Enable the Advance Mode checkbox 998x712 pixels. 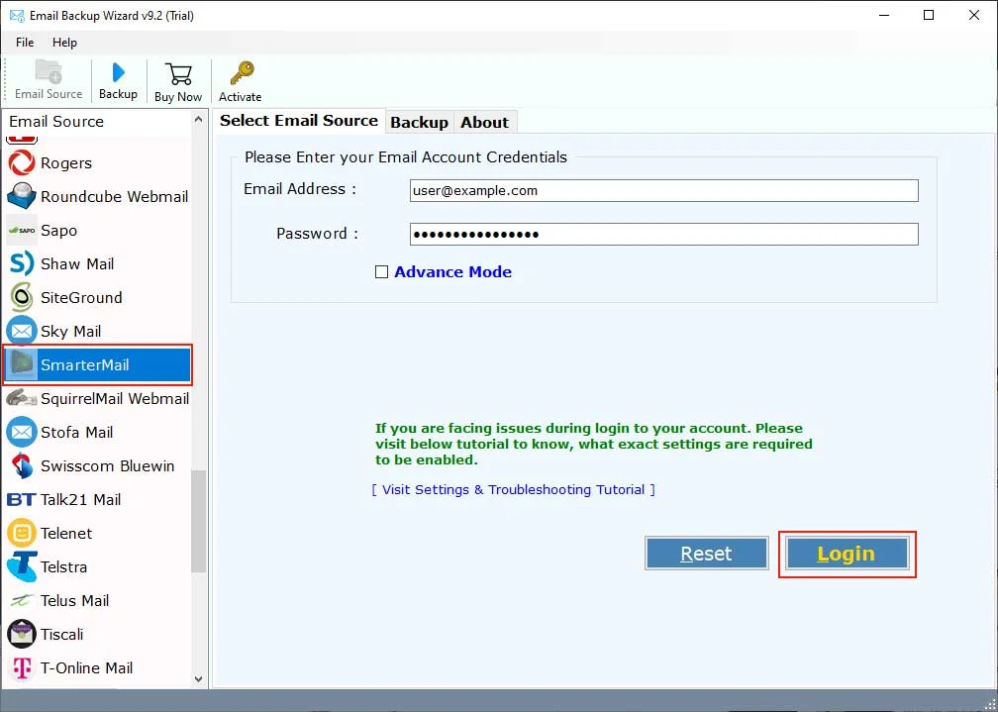(x=382, y=271)
